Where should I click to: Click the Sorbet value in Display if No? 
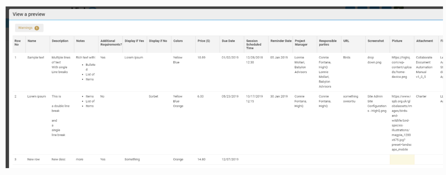(x=153, y=96)
